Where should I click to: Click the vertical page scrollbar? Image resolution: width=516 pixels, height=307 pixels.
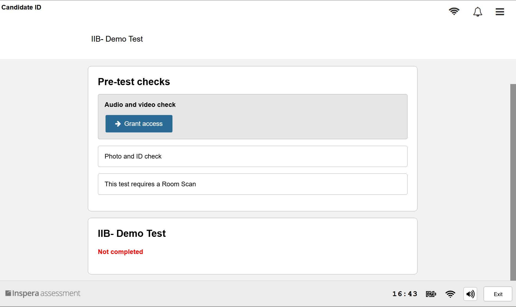[x=513, y=182]
